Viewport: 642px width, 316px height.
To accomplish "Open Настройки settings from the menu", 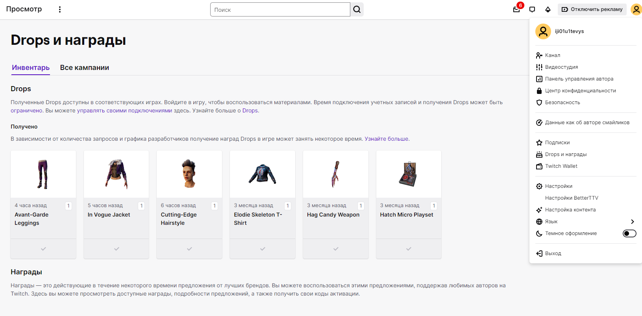I will pos(559,186).
